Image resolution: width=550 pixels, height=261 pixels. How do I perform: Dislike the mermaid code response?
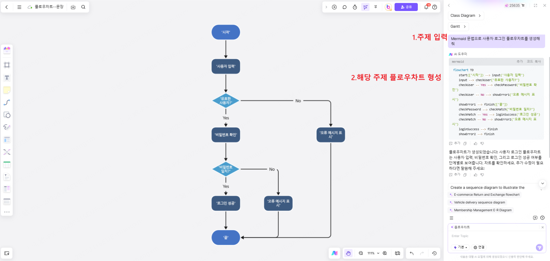pos(482,144)
